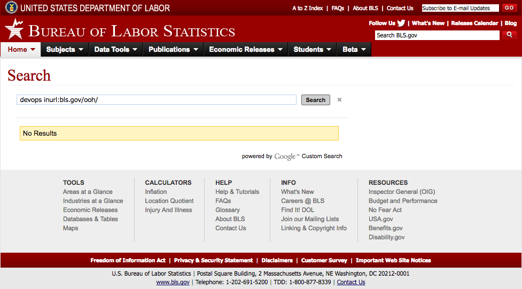Open Privacy & Security Statement
Screen dimensions: 522x289
tap(213, 260)
